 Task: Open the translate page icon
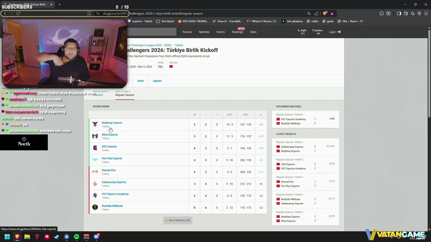[x=309, y=13]
